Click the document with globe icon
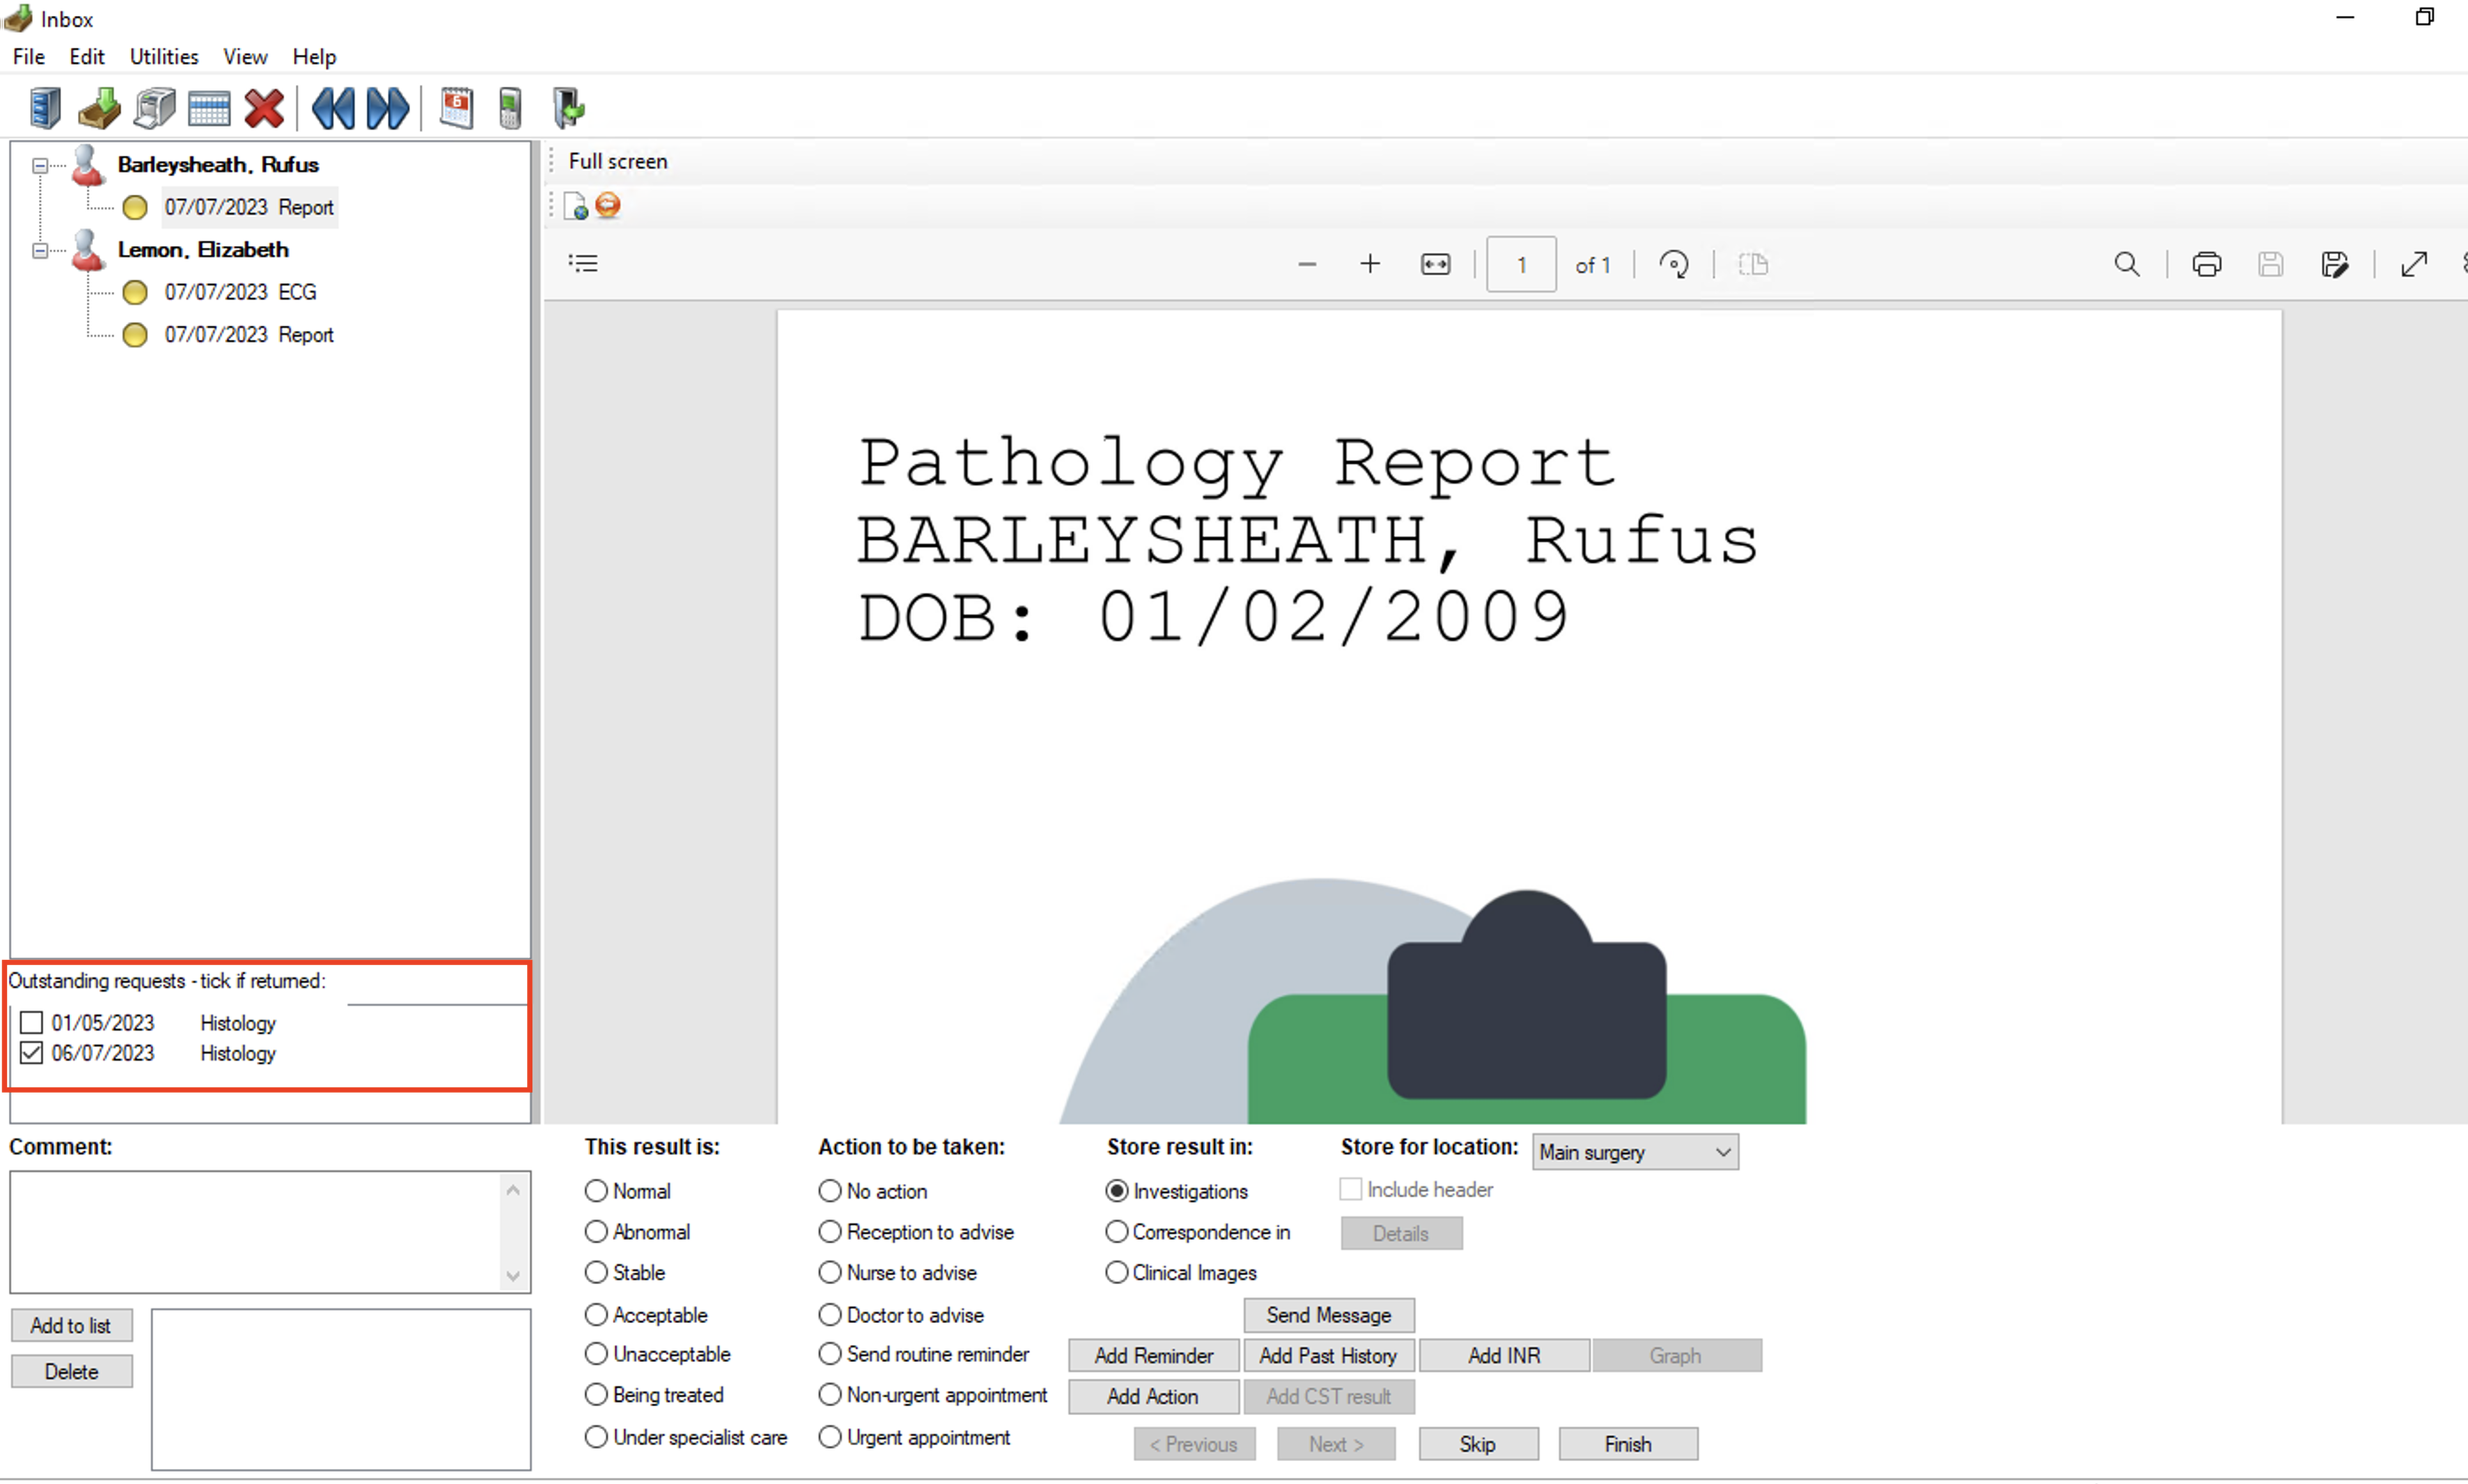Image resolution: width=2468 pixels, height=1484 pixels. 576,206
